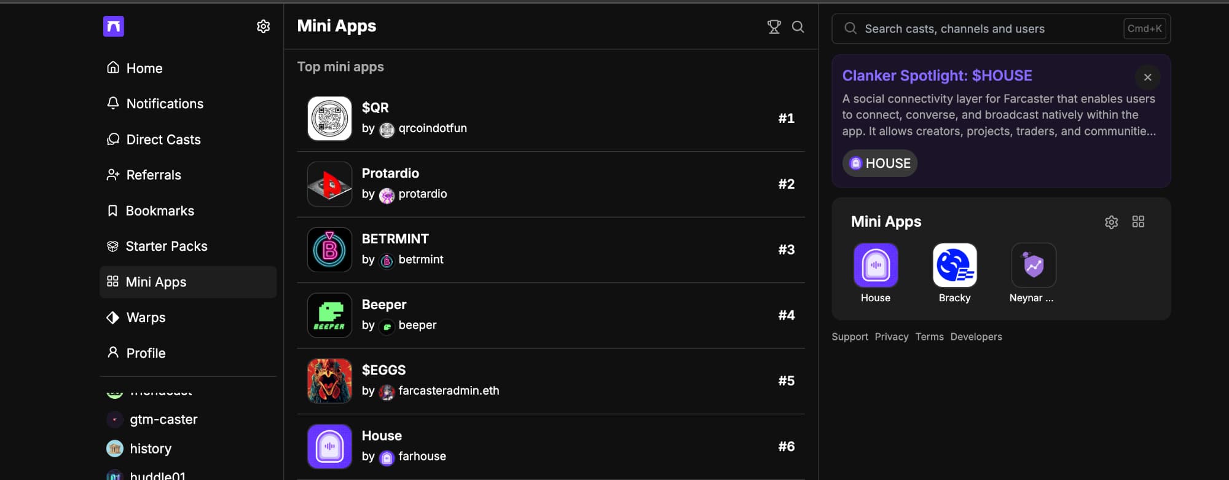Go to Notifications in sidebar

tap(164, 104)
